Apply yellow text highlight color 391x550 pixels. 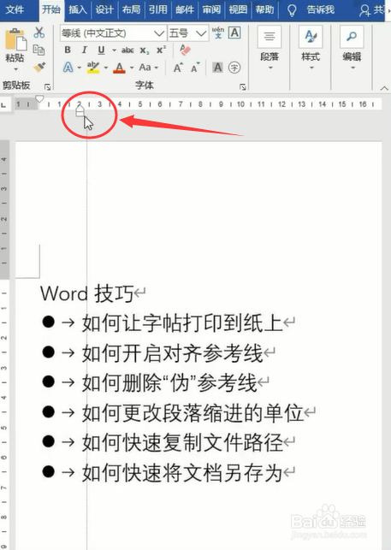(93, 67)
